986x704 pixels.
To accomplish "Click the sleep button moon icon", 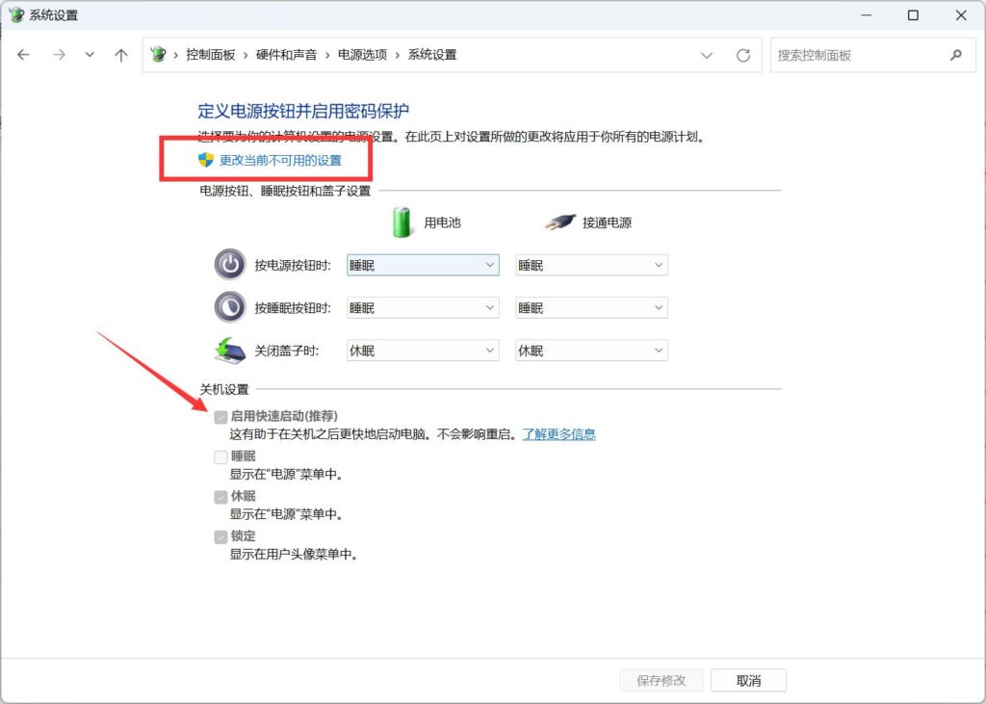I will (x=230, y=307).
